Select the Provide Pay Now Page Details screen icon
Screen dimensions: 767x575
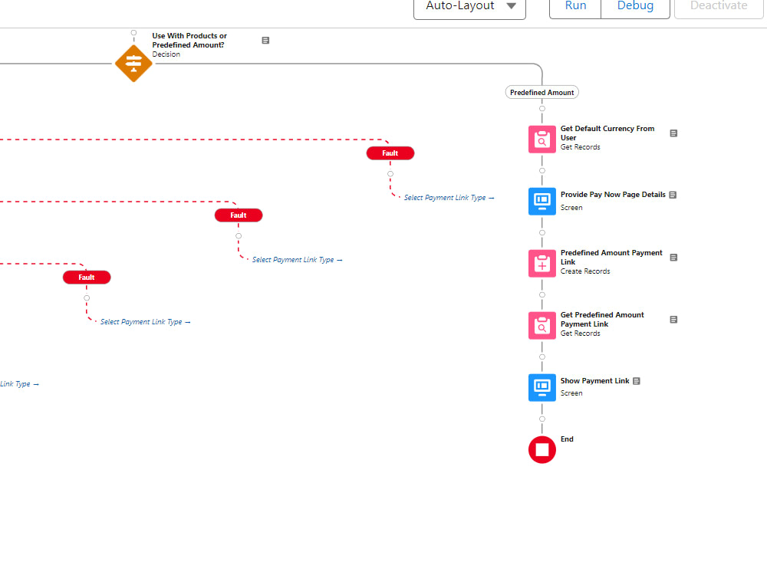(x=542, y=202)
